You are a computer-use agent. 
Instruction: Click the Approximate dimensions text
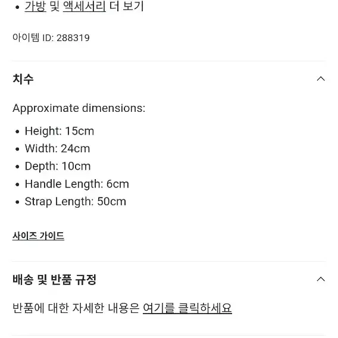coord(79,108)
